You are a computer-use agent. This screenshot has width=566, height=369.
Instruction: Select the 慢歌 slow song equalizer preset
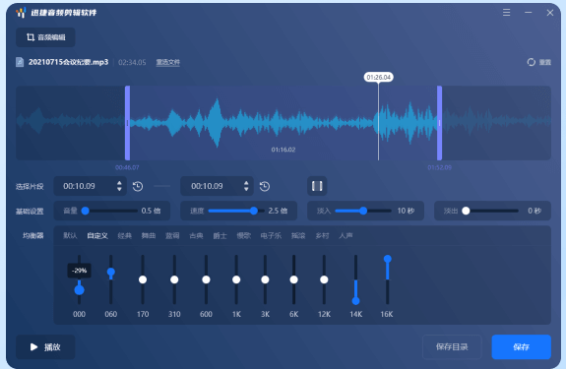pyautogui.click(x=244, y=235)
